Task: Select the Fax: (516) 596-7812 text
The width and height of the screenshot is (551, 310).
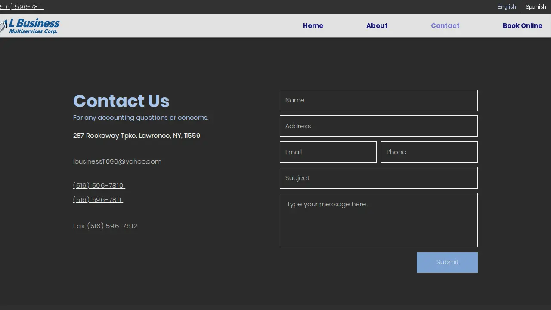Action: point(105,226)
